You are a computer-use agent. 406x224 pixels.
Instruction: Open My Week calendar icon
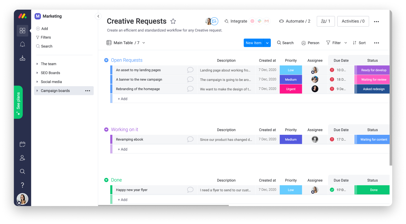pos(22,144)
